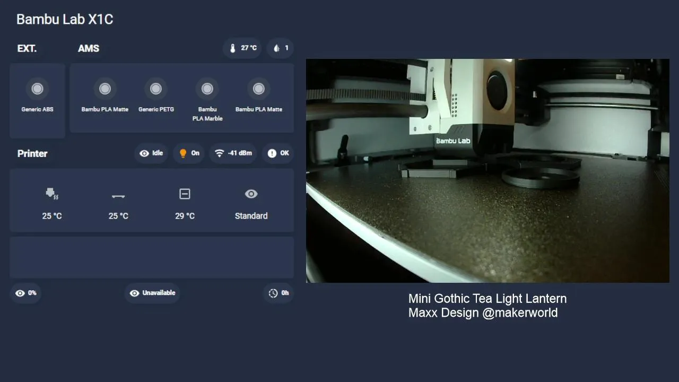
Task: Open the Wi-Fi signal -41 dBm chip
Action: tap(233, 153)
